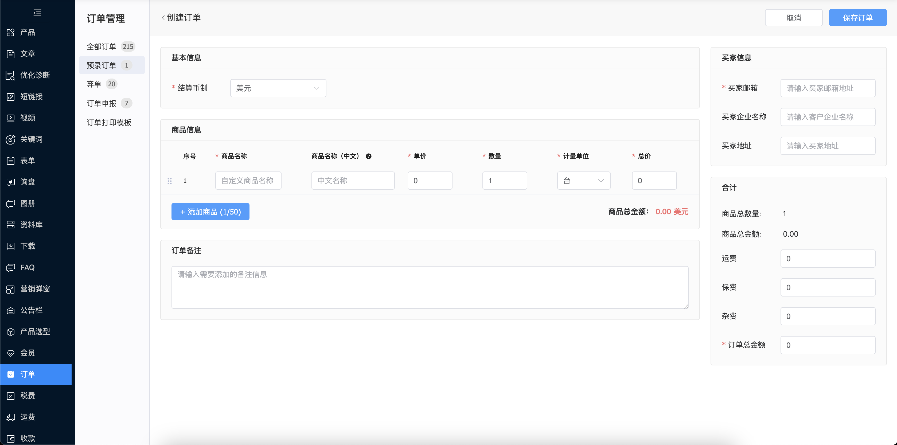
Task: Select 订单申报 submenu item
Action: 101,103
